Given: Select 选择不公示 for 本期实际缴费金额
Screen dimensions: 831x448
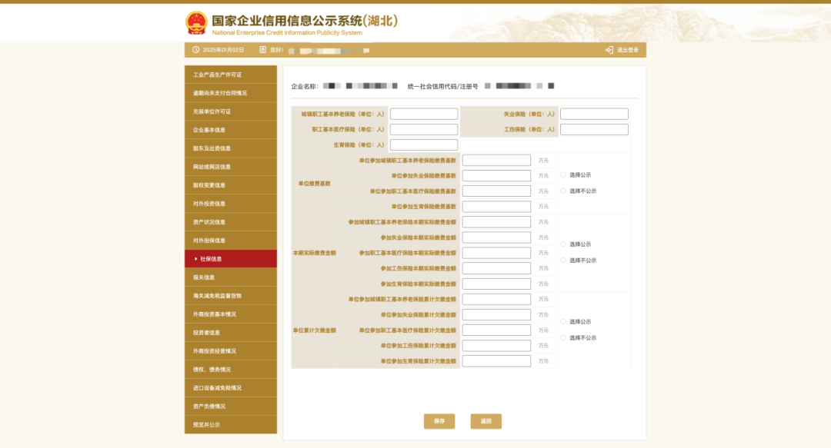Looking at the screenshot, I should 562,260.
